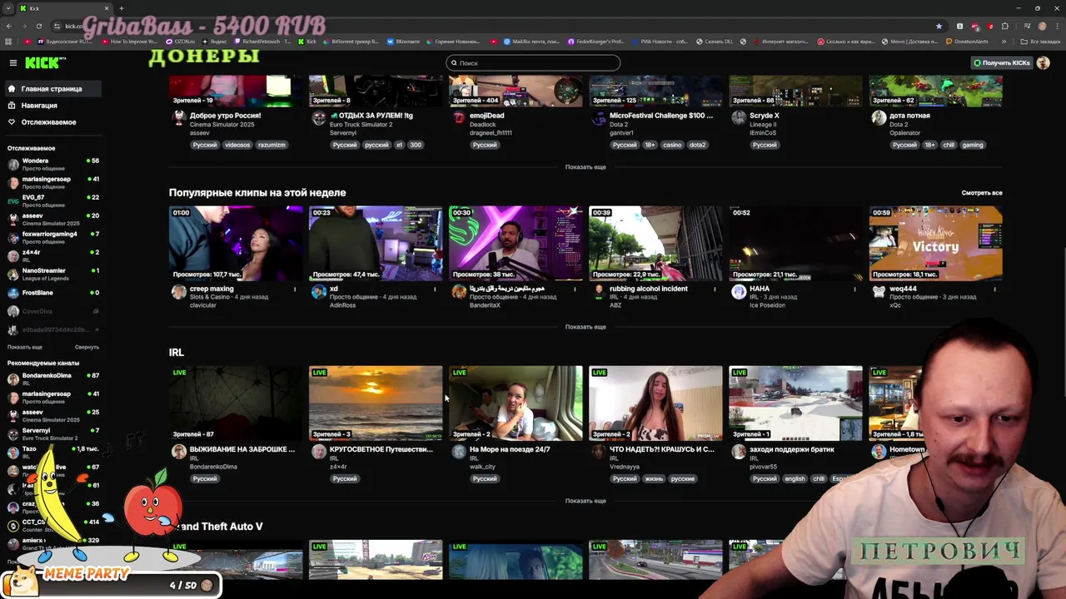This screenshot has width=1066, height=599.
Task: Click Показать еще below the popular clips
Action: (585, 327)
